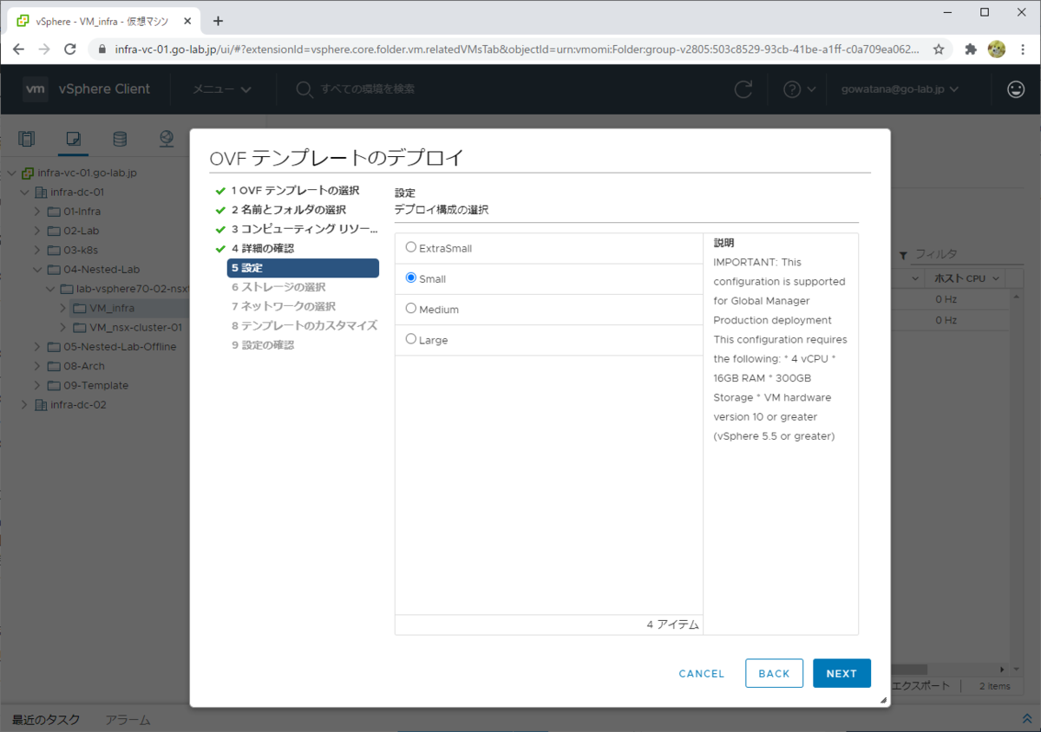Open step 2 名前とフォルダの選択
Screen dimensions: 1041x732
pos(288,210)
